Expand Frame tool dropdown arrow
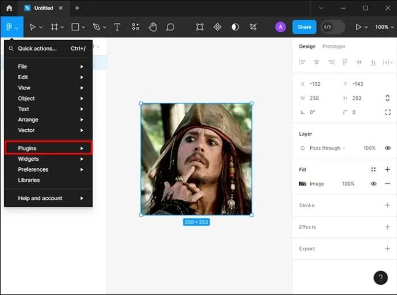 pos(62,28)
